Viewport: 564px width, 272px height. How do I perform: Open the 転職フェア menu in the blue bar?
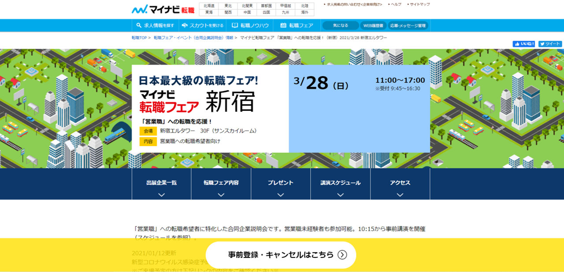tap(297, 26)
